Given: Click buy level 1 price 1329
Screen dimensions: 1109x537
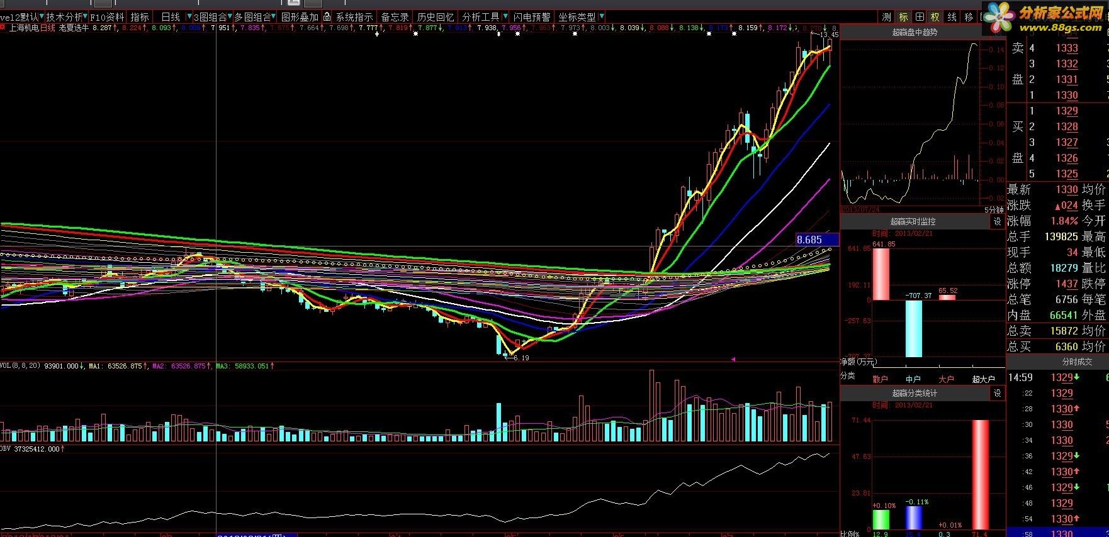Looking at the screenshot, I should click(1067, 111).
